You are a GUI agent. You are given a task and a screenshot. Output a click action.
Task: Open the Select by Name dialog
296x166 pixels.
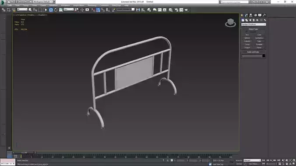[x=35, y=10]
